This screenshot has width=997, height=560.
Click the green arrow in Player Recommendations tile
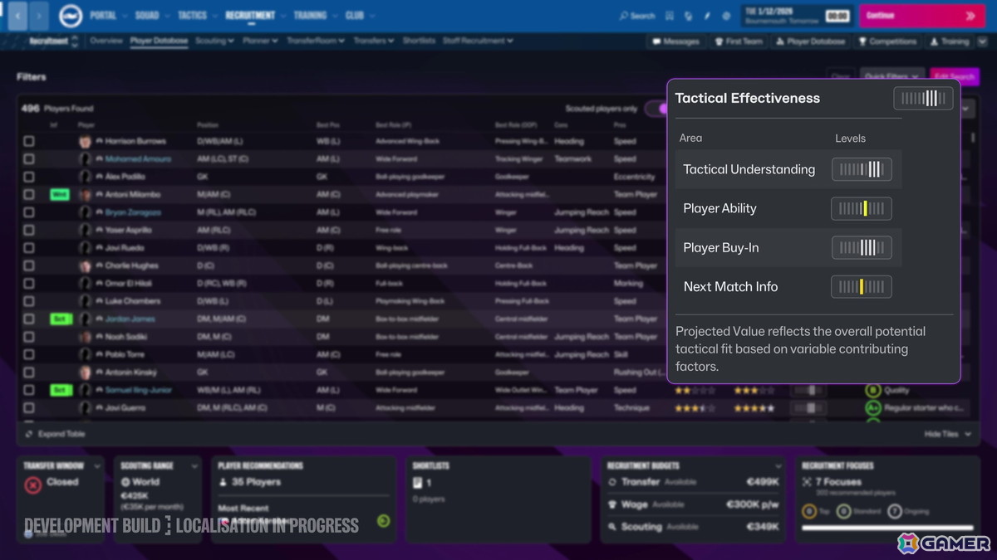pos(383,521)
